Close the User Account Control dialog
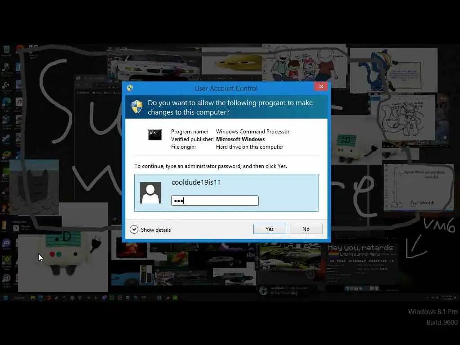The width and height of the screenshot is (460, 345). click(x=321, y=86)
